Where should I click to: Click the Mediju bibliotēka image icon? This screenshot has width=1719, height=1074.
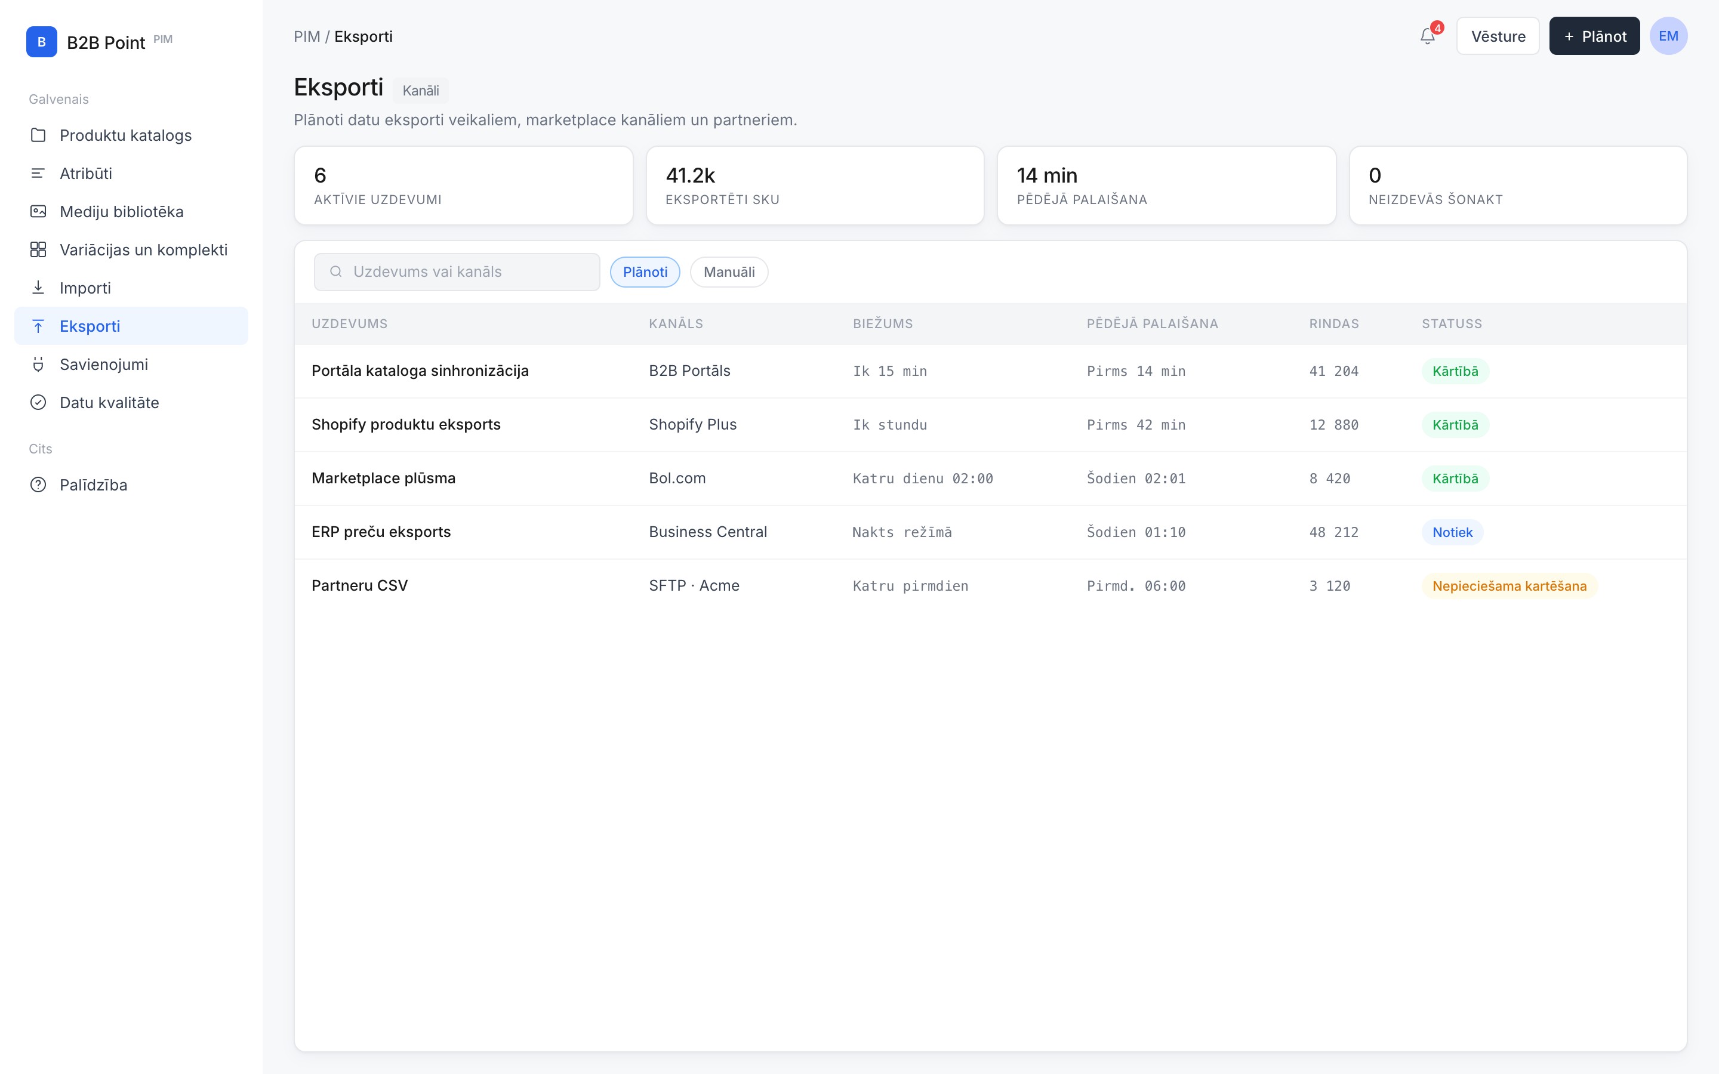pyautogui.click(x=38, y=212)
